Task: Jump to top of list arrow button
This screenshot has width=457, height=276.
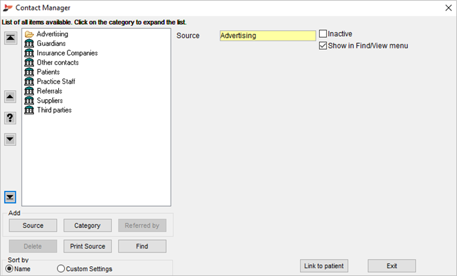Action: [10, 38]
